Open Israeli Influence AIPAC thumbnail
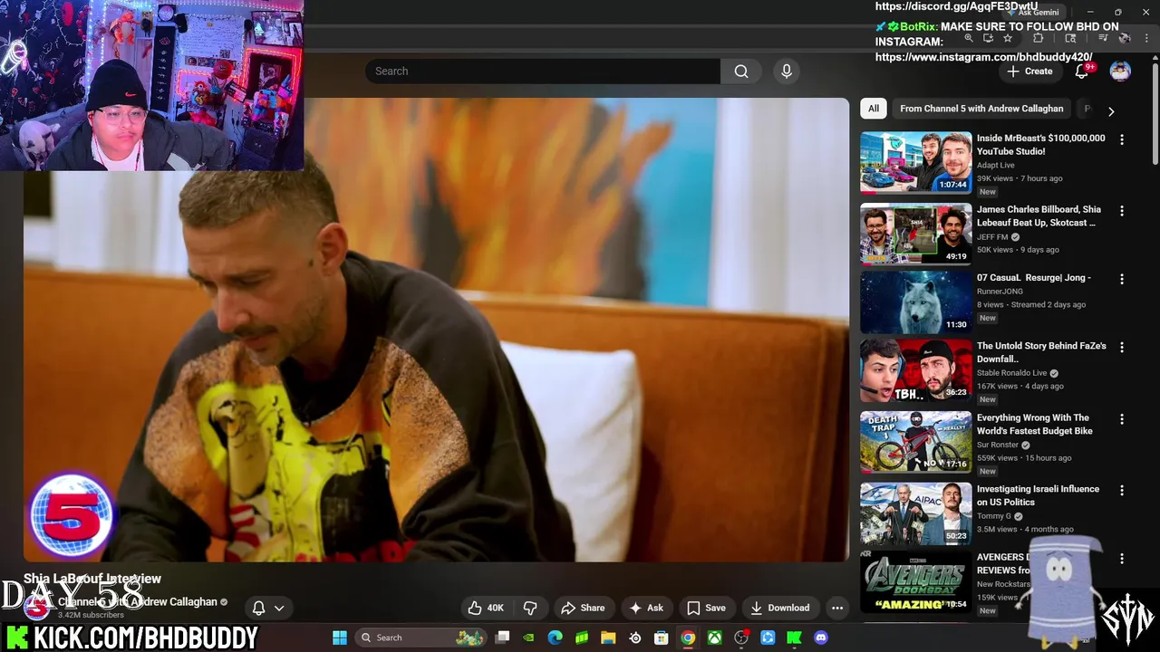 click(x=915, y=513)
